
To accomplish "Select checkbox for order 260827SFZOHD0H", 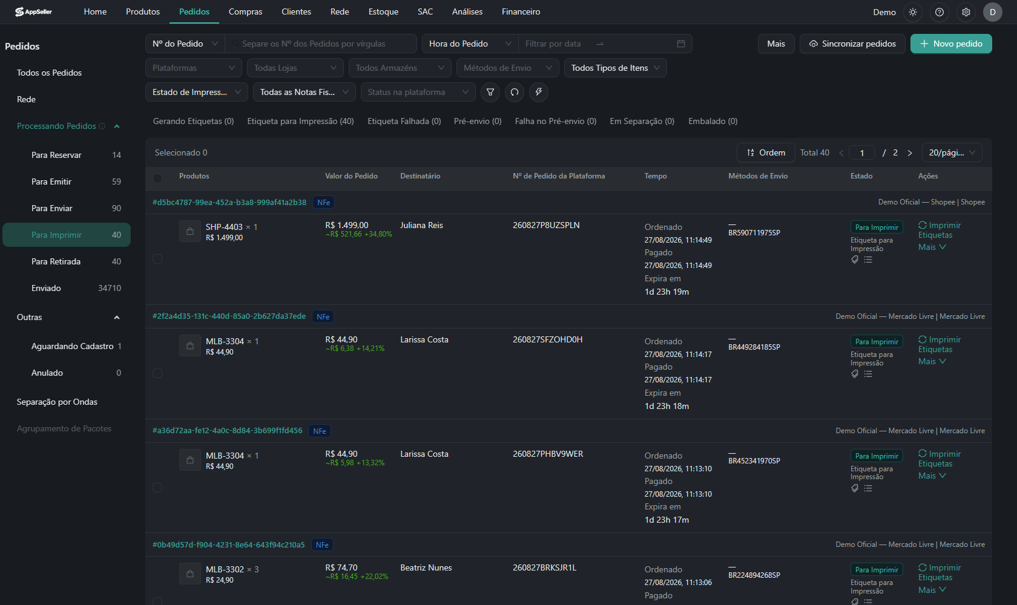I will point(157,373).
